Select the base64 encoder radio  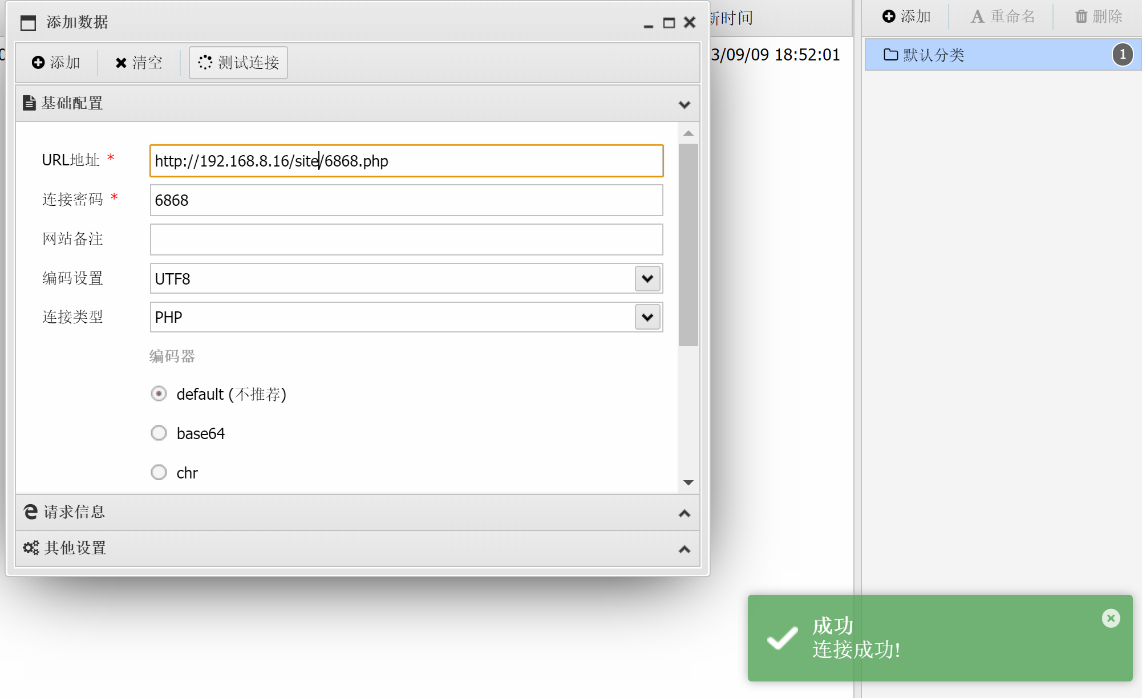coord(159,433)
